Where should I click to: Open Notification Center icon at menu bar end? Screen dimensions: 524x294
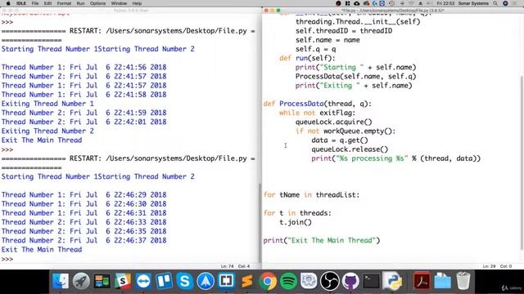point(516,3)
